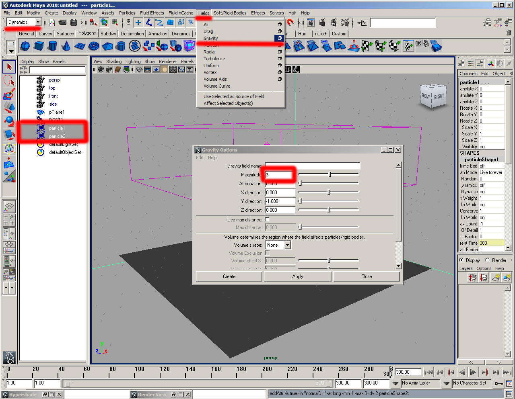Select particle2 in the Outliner
The image size is (515, 399).
pyautogui.click(x=57, y=136)
